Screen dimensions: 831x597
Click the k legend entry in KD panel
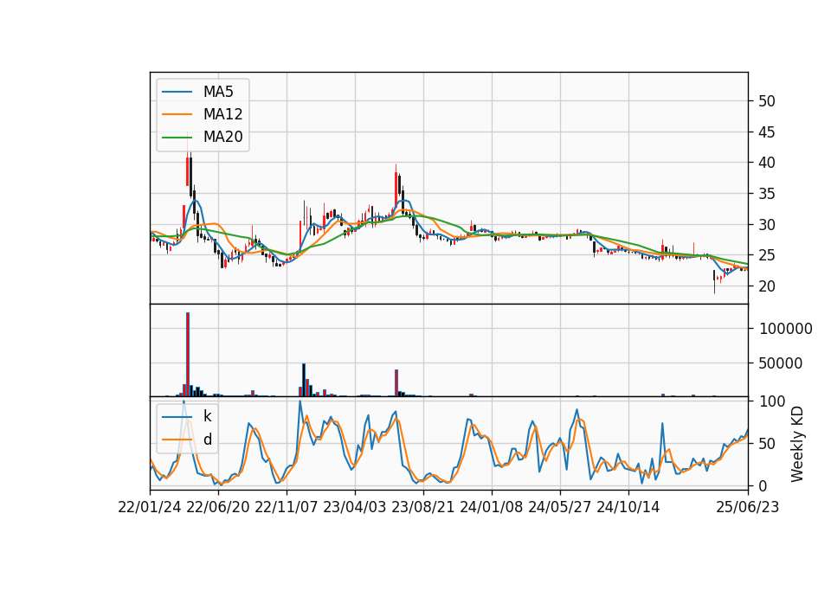(207, 416)
